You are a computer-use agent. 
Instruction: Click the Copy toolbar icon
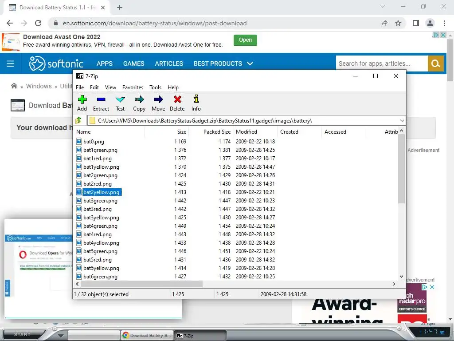pos(139,99)
